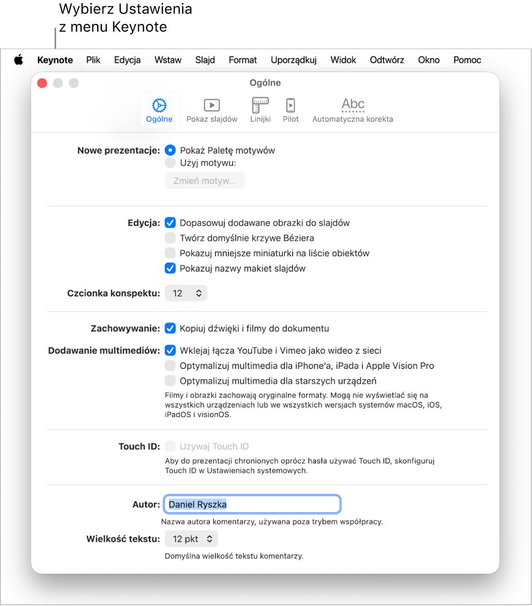Open the Widok menu
The height and width of the screenshot is (606, 532).
pos(343,60)
